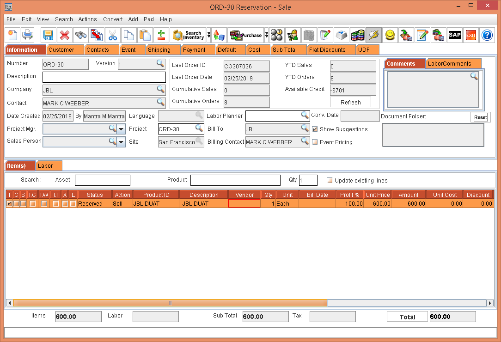The image size is (501, 342).
Task: Click the Reset button
Action: point(480,117)
